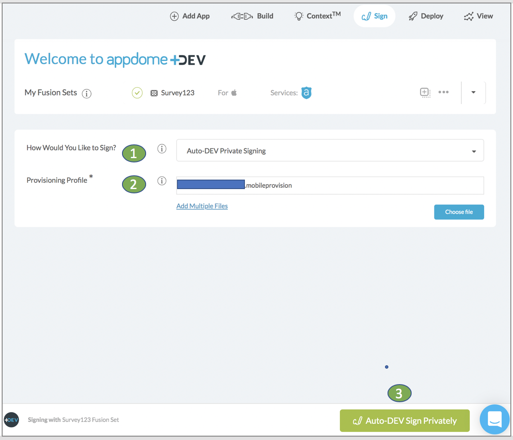
Task: Open the Build section icon
Action: [242, 16]
